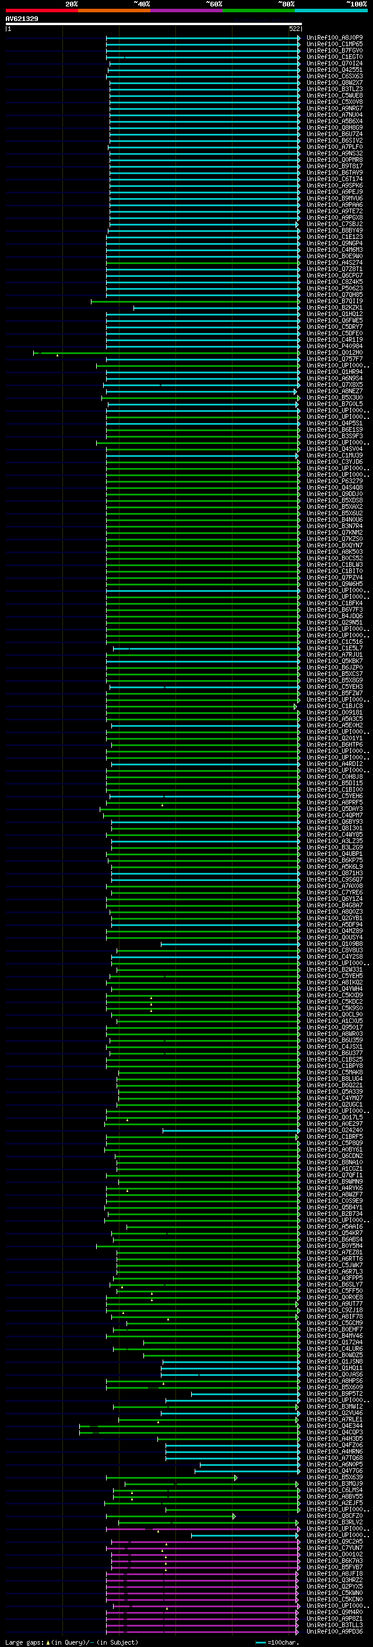Image resolution: width=373 pixels, height=1647 pixels.
Task: Click the white query sequence bar
Action: (x=154, y=25)
